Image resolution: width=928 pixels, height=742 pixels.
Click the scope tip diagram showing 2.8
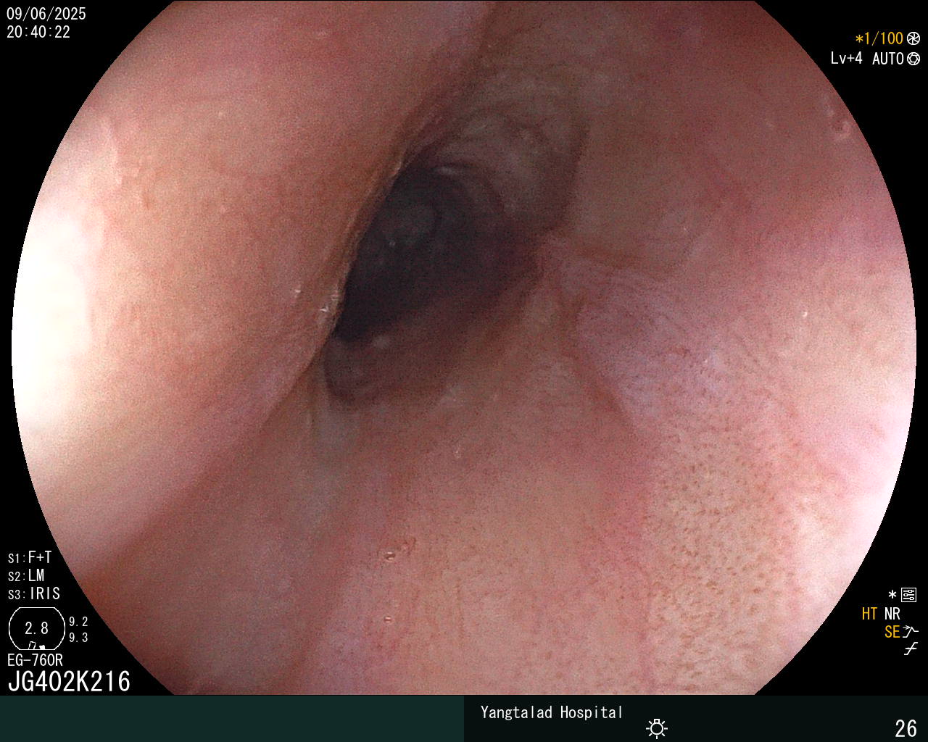pyautogui.click(x=36, y=628)
